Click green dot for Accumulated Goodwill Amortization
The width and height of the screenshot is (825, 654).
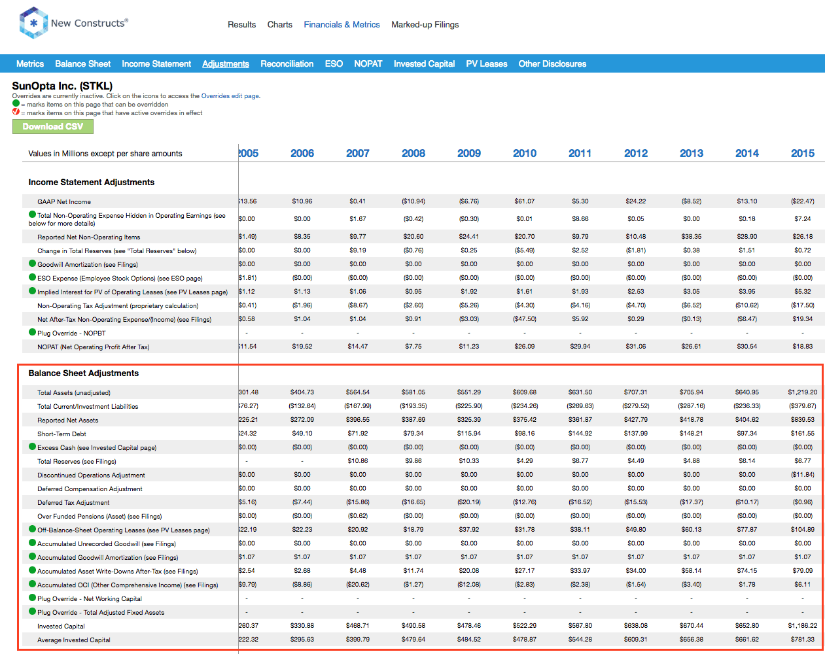coord(32,557)
